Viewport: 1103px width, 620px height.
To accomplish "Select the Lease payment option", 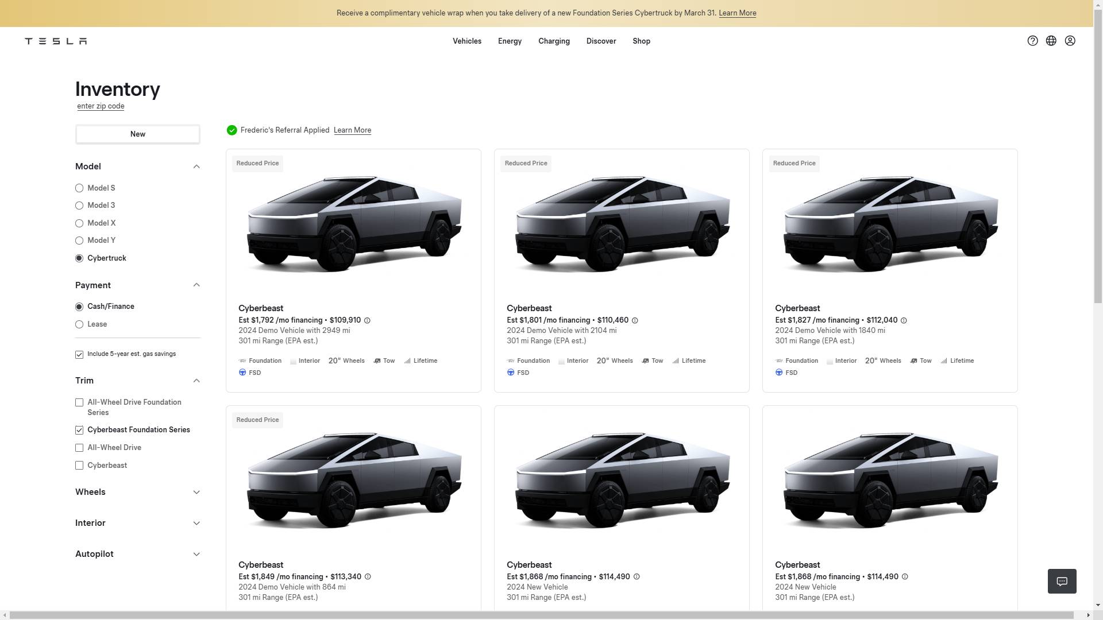I will pos(79,324).
